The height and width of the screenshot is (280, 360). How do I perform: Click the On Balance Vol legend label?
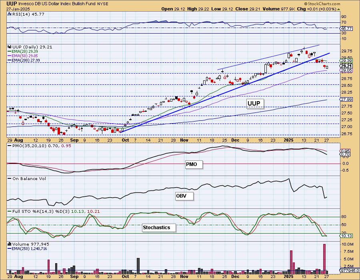coord(27,178)
